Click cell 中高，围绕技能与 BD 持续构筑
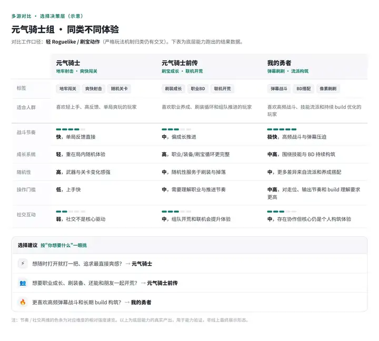This screenshot has width=379, height=341. tap(301, 154)
